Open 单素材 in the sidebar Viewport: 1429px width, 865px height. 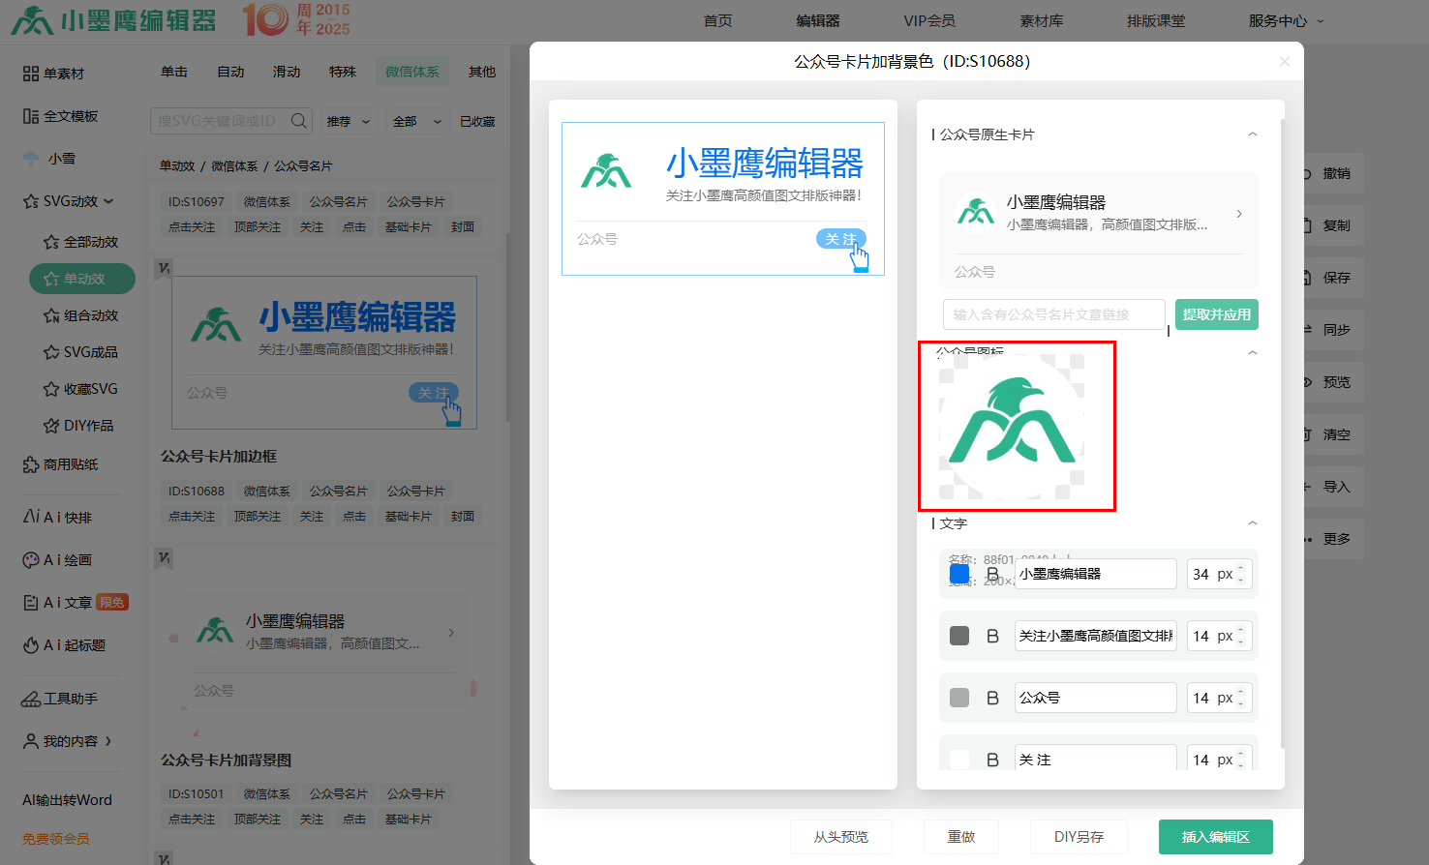54,74
